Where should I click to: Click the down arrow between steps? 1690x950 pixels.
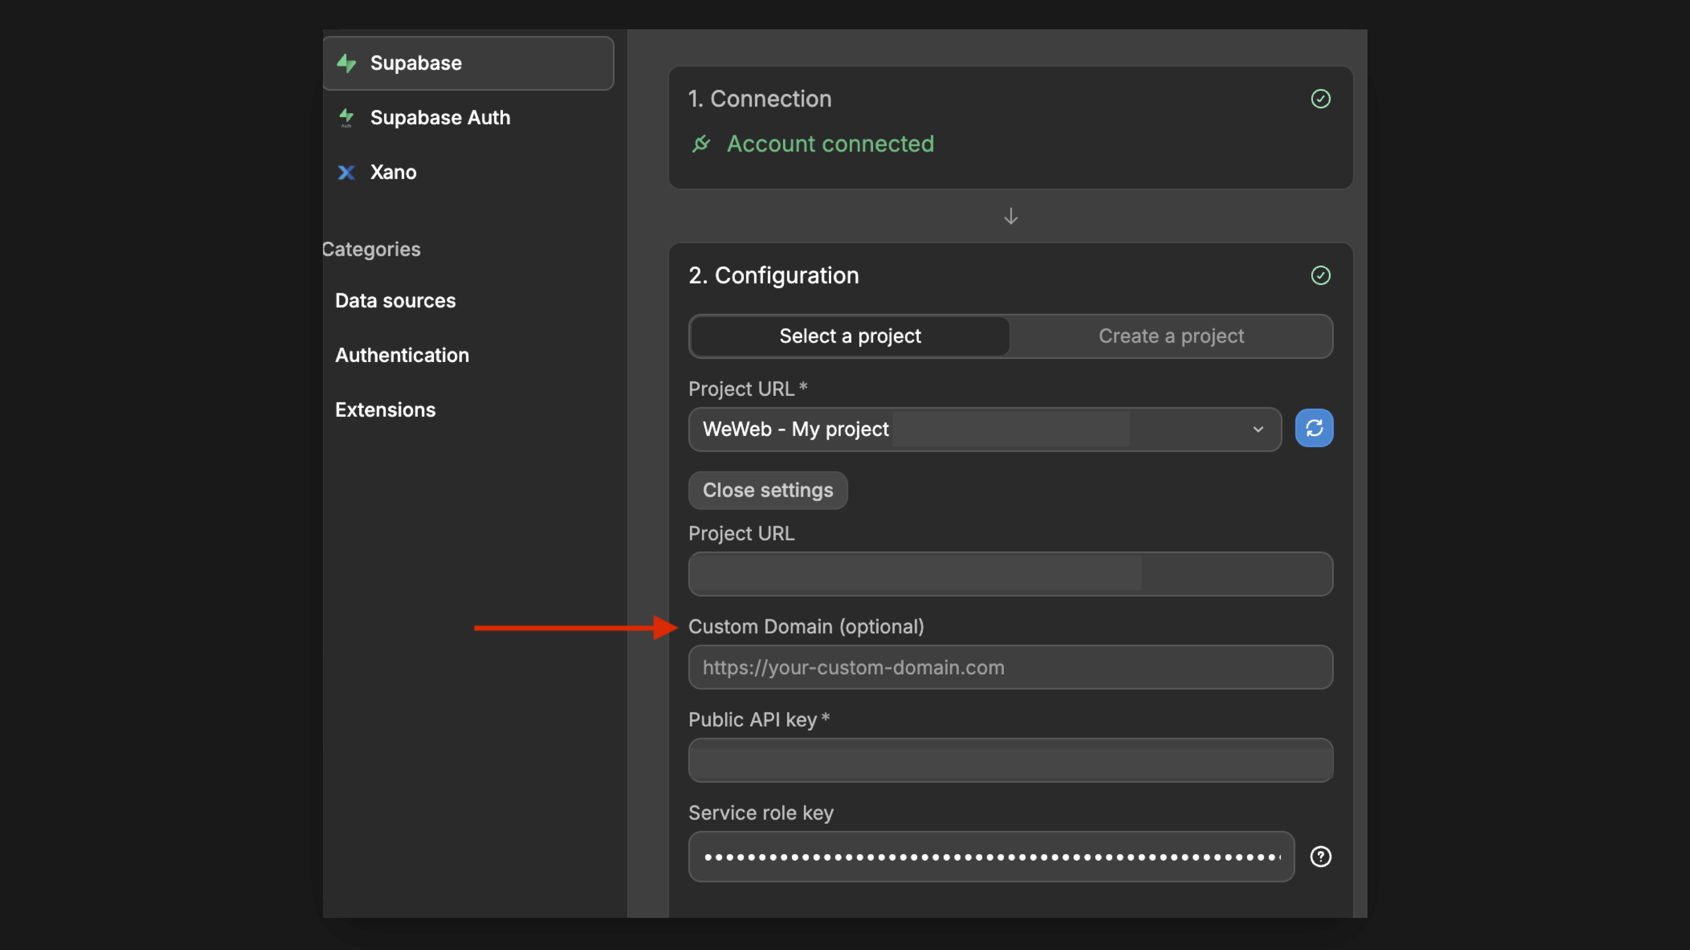pos(1011,216)
